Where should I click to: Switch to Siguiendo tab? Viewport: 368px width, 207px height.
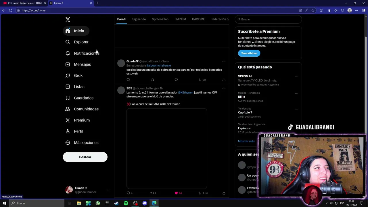[x=139, y=19]
